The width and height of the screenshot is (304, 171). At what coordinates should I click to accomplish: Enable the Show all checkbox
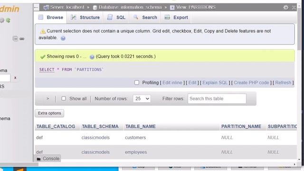(x=64, y=98)
